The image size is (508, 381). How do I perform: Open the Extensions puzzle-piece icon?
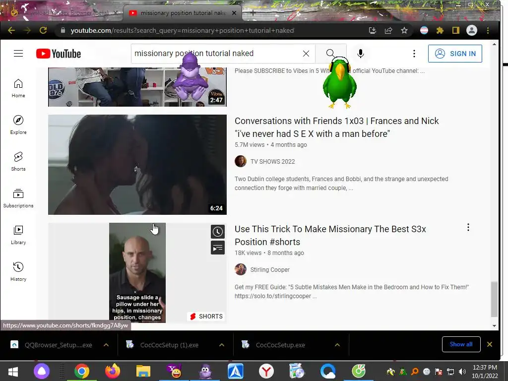click(x=440, y=30)
